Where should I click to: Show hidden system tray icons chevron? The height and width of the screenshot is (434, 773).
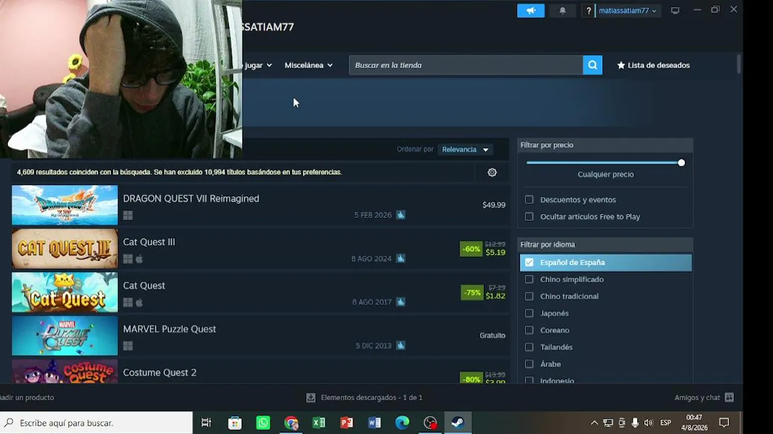(594, 423)
